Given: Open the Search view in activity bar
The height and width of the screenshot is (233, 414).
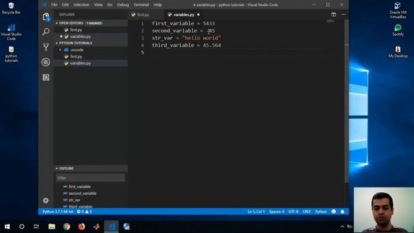Looking at the screenshot, I should [46, 32].
